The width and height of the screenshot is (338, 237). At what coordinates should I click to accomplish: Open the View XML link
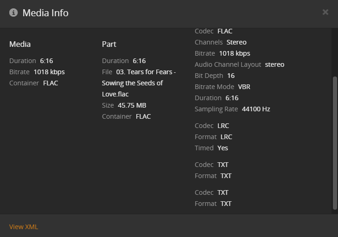click(x=24, y=227)
